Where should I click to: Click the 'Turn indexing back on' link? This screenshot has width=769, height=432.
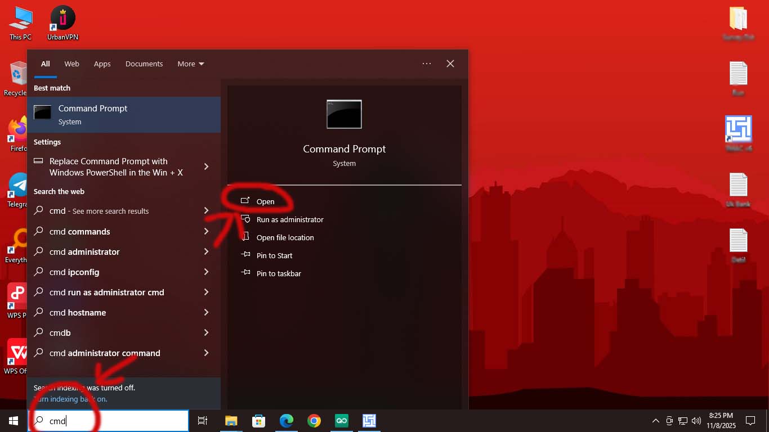coord(70,399)
